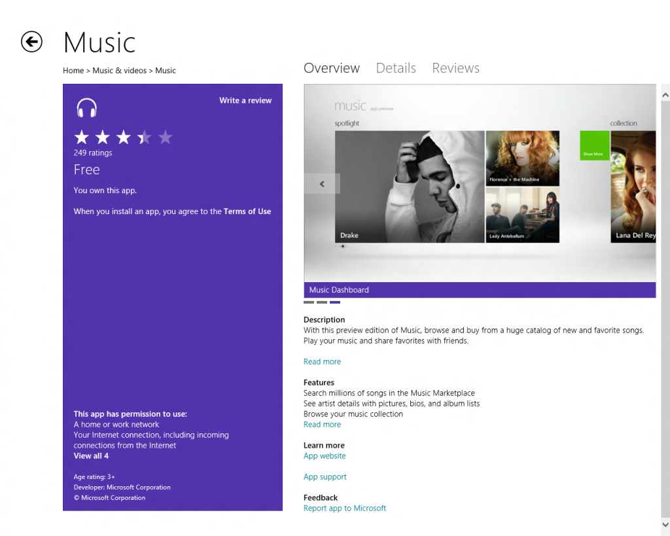This screenshot has height=536, width=670.
Task: Click the You own this app text
Action: click(x=105, y=190)
